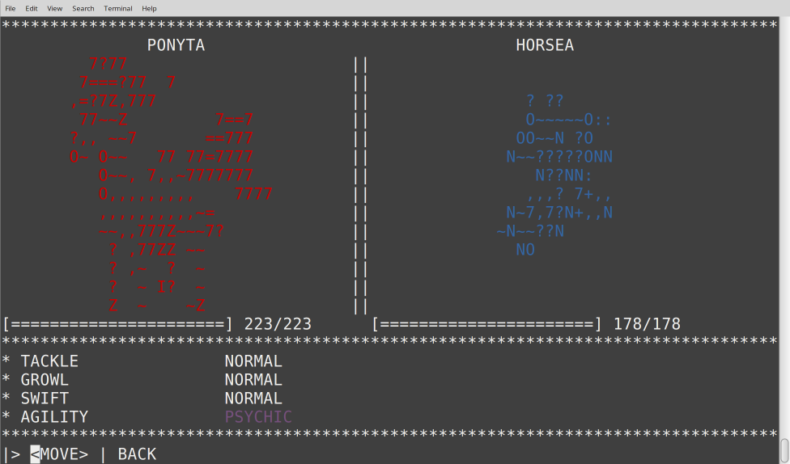Click Ponyta's HP value 223/223
Screen dimensions: 790x464
[x=278, y=324]
